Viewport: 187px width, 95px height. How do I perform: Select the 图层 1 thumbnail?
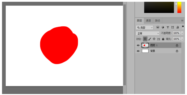click(145, 45)
